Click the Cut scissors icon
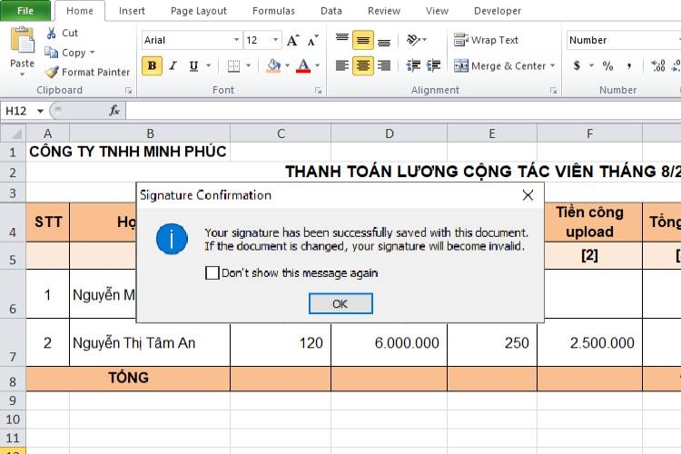Viewport: 681px width, 454px height. point(52,33)
